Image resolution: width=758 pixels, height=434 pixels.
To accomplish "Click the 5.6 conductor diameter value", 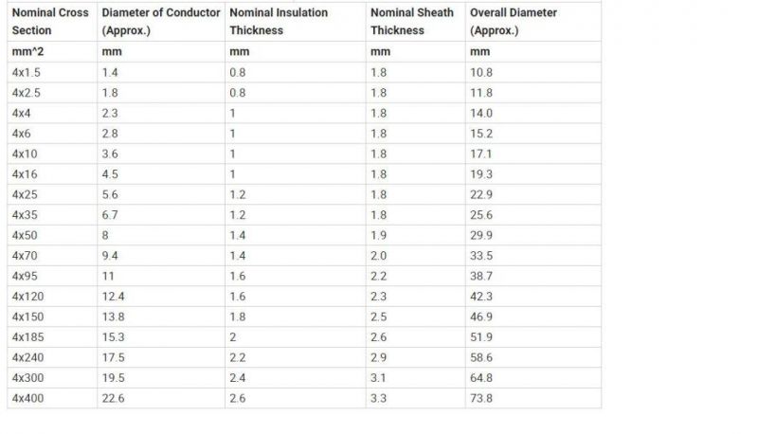I will pyautogui.click(x=160, y=194).
